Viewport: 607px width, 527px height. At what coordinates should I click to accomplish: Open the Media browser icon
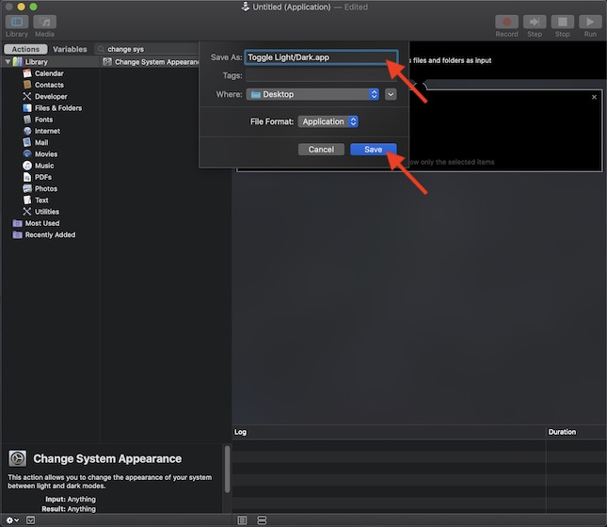point(44,22)
